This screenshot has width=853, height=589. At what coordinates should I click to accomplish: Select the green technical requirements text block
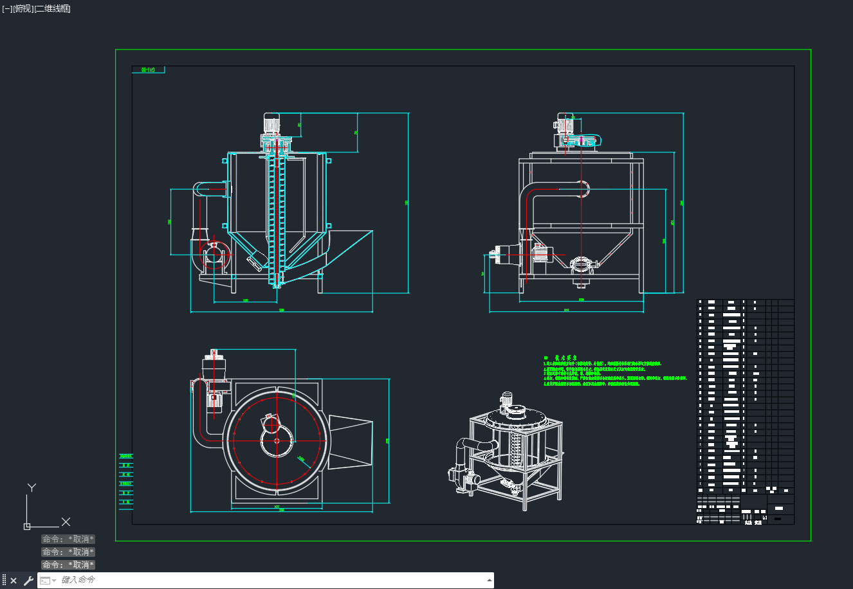615,371
